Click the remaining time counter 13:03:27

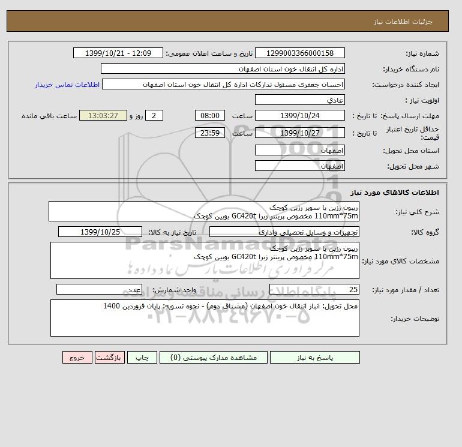point(103,116)
